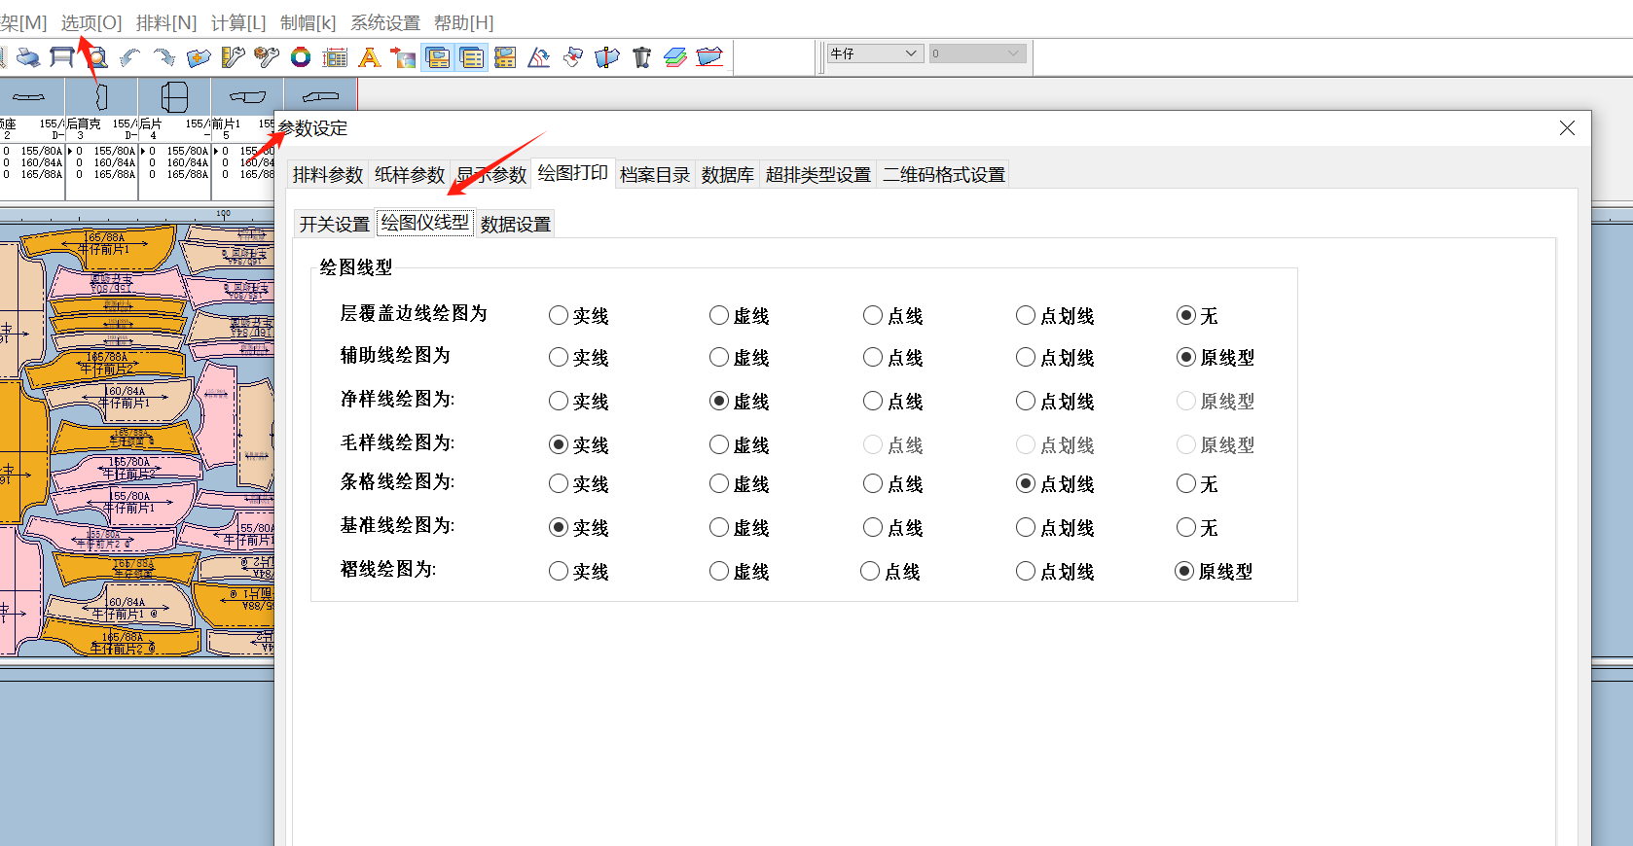Toggle the piece window panel icon

(x=438, y=58)
